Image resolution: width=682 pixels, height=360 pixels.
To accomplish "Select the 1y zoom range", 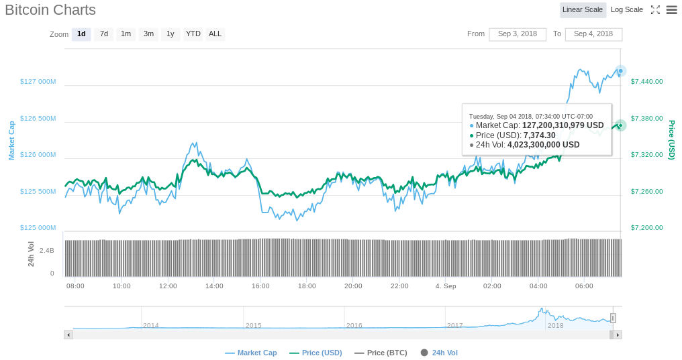I will point(170,34).
